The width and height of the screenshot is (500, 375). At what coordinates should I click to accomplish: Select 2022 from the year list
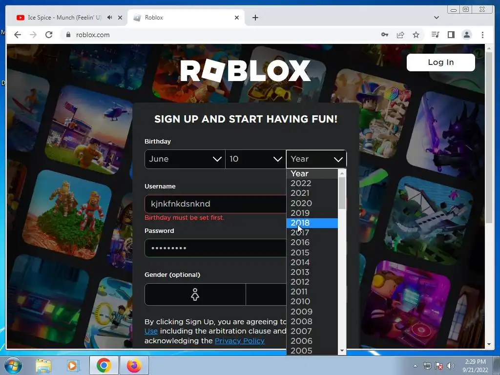(312, 184)
